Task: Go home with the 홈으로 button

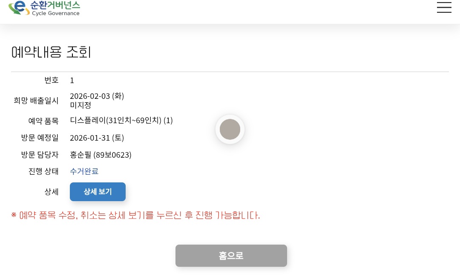Action: click(x=231, y=256)
